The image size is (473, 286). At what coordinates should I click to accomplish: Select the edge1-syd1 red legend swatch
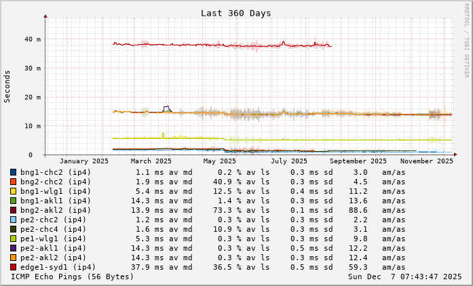(x=13, y=268)
